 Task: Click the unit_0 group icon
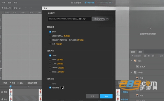pos(135,72)
